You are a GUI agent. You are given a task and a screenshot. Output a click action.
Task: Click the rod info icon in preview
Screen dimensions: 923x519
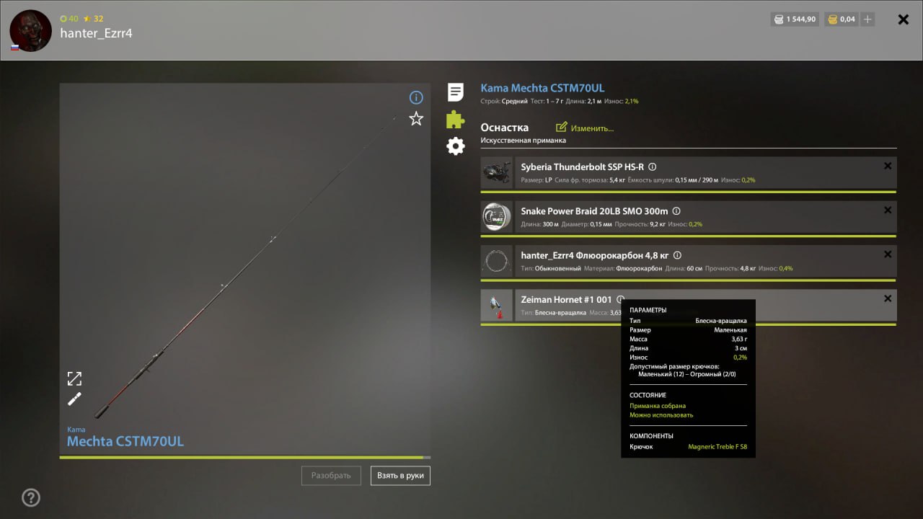pyautogui.click(x=416, y=97)
